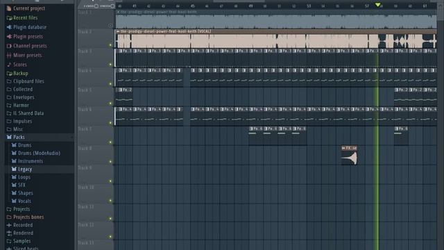Viewport: 444px width, 250px height.
Task: Click the Recent files folder icon
Action: click(x=9, y=18)
